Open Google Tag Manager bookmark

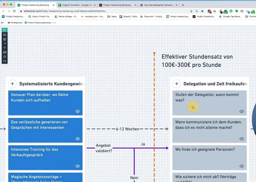[230, 16]
